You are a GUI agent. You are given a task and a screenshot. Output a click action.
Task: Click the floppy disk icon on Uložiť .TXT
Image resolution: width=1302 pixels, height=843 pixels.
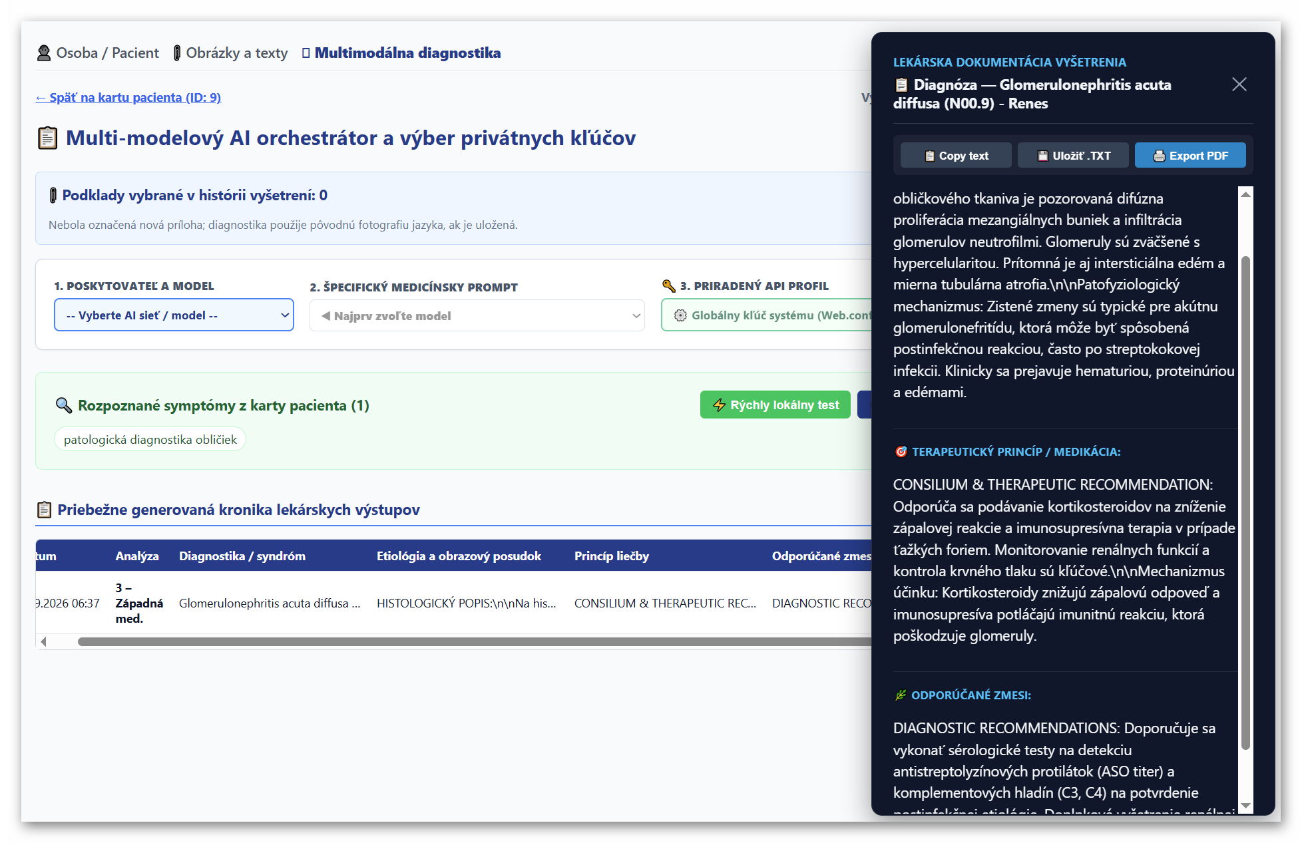(1043, 156)
